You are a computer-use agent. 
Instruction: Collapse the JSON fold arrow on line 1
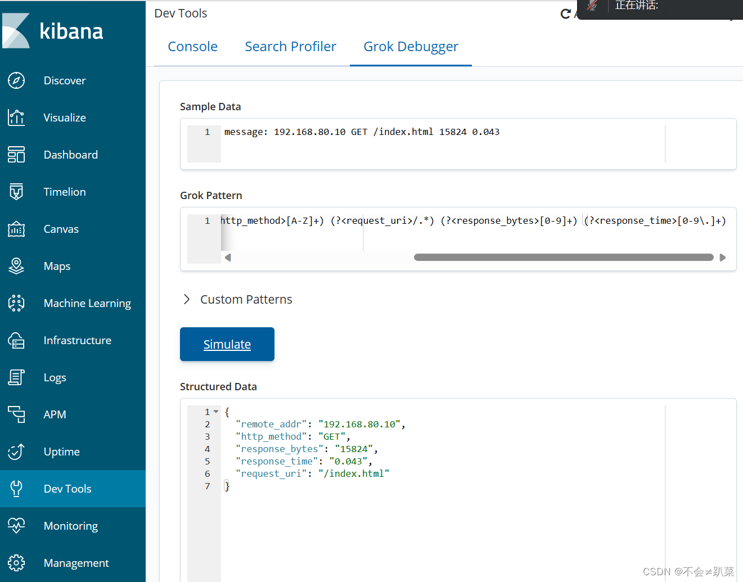(216, 412)
